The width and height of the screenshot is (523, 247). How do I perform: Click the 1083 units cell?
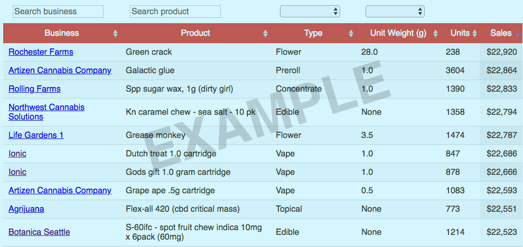tap(455, 191)
